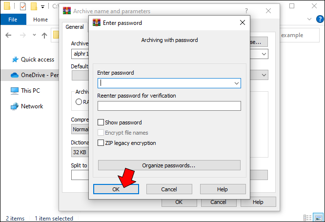Expand the Enter password dropdown arrow
The width and height of the screenshot is (325, 222).
[237, 83]
